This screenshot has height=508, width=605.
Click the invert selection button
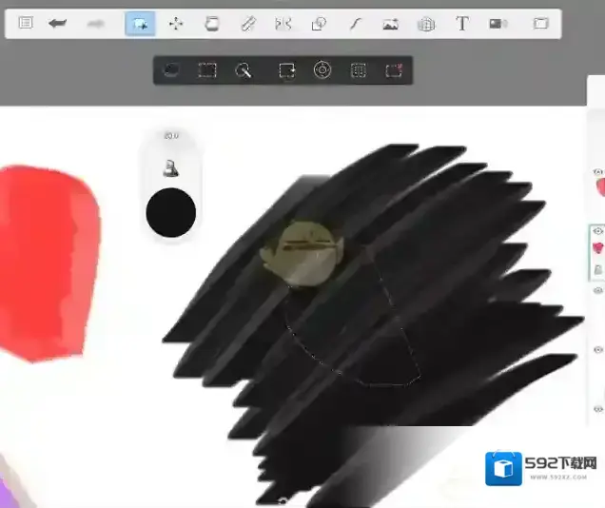[x=359, y=70]
